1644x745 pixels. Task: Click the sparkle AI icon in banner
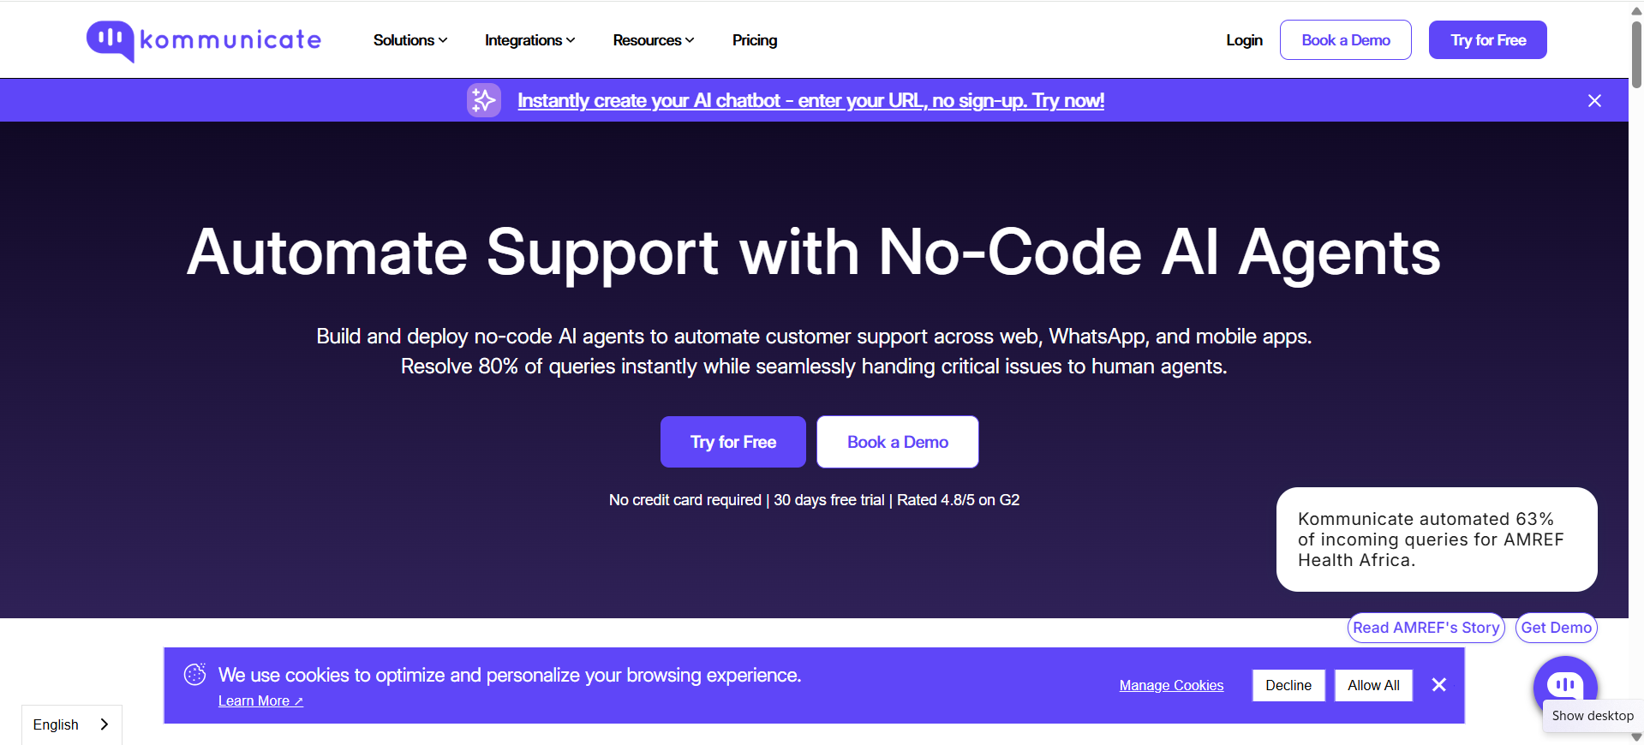pyautogui.click(x=483, y=100)
